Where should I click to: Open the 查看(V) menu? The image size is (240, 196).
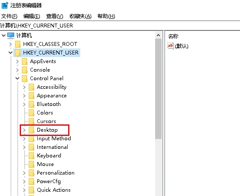tap(54, 16)
